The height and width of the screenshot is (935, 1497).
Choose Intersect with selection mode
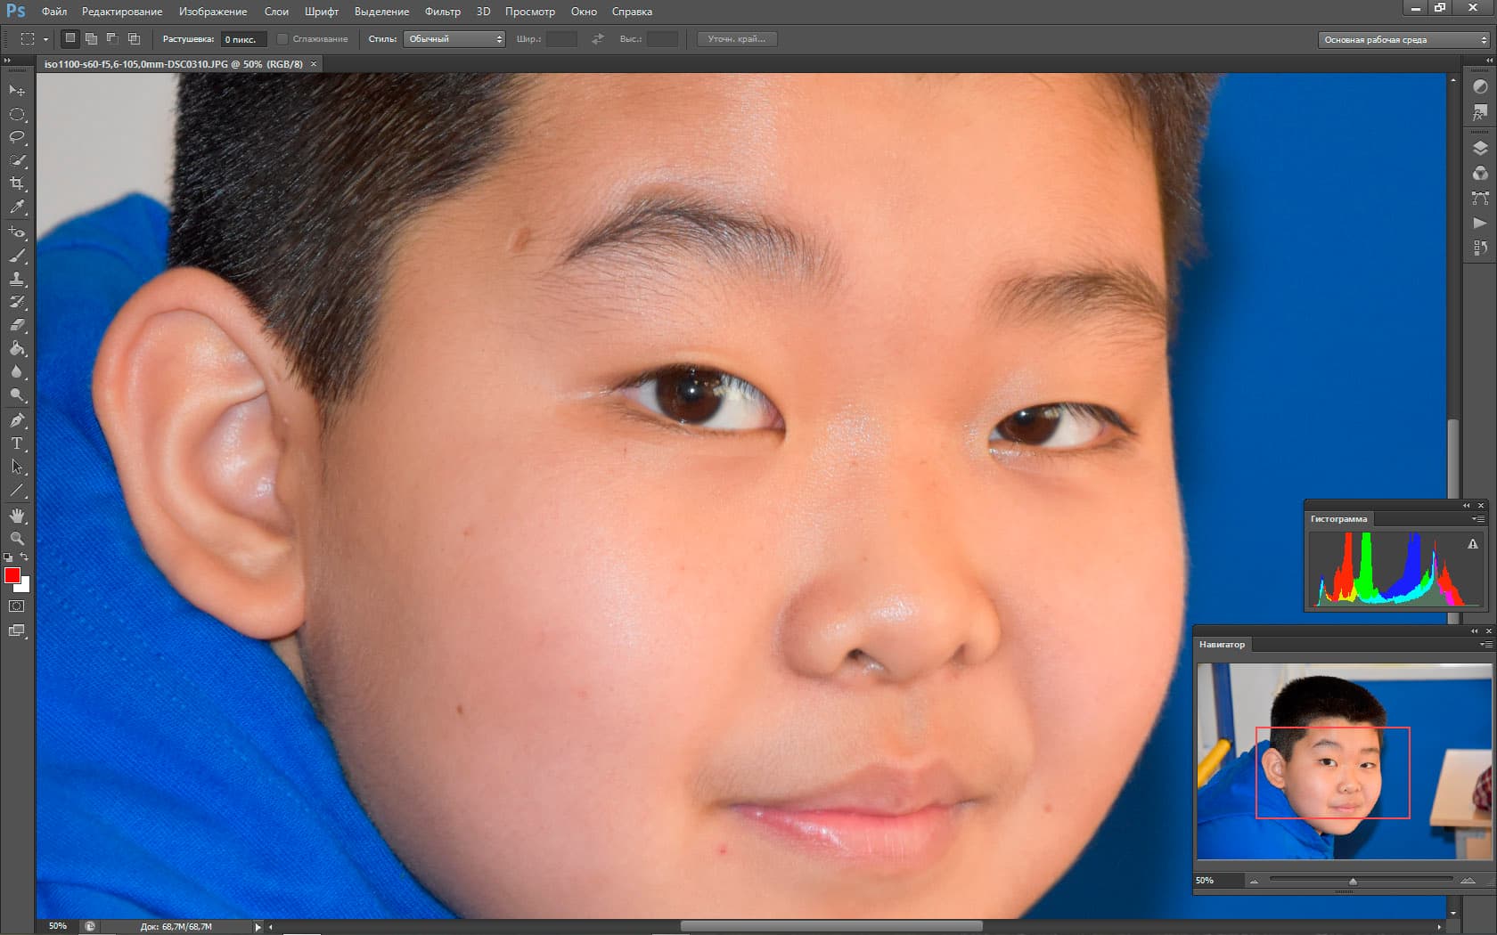(134, 38)
